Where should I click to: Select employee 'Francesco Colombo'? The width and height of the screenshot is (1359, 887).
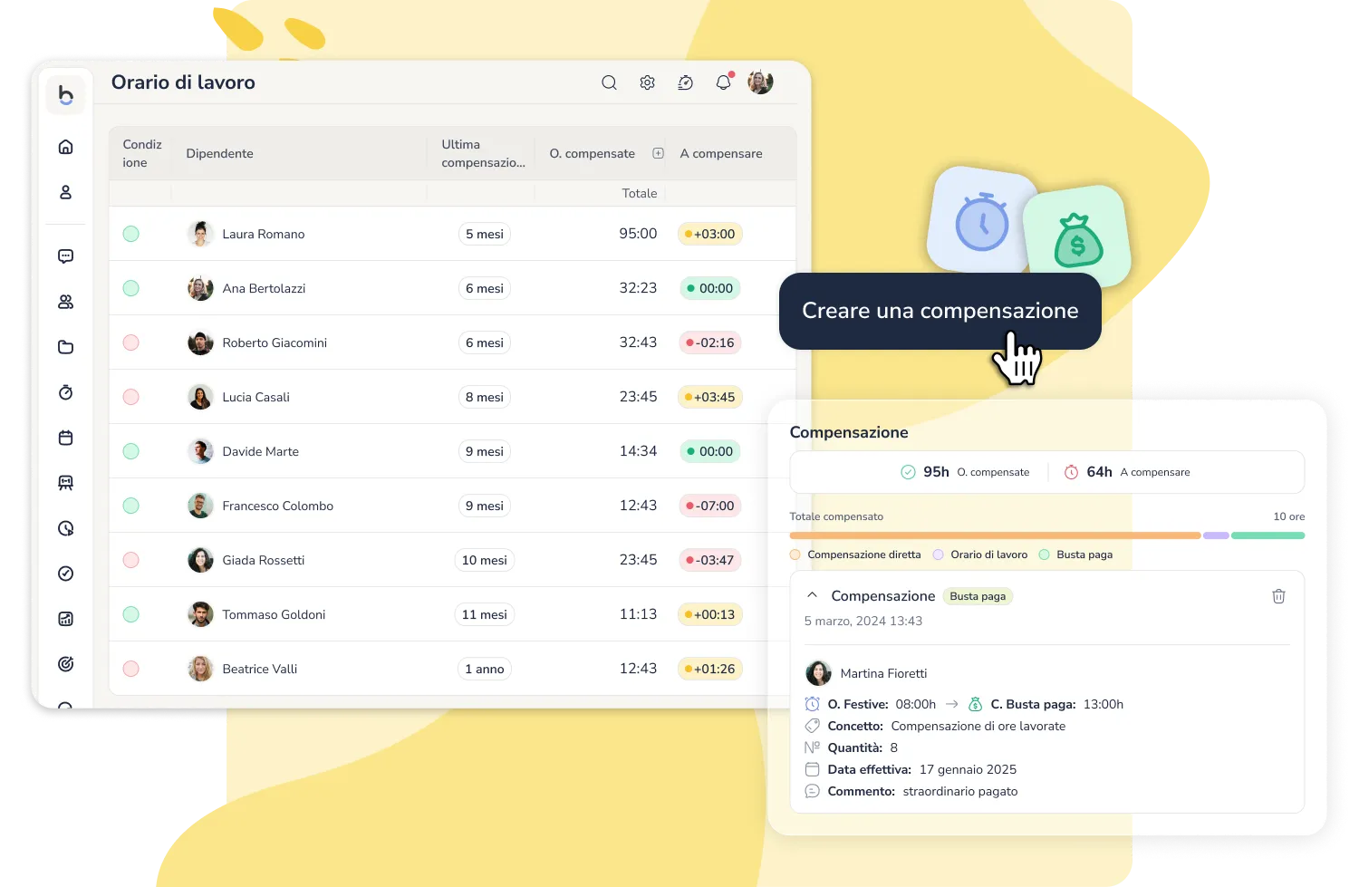278,506
